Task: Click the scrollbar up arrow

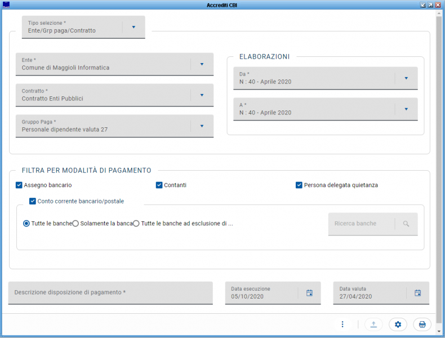Action: point(439,13)
